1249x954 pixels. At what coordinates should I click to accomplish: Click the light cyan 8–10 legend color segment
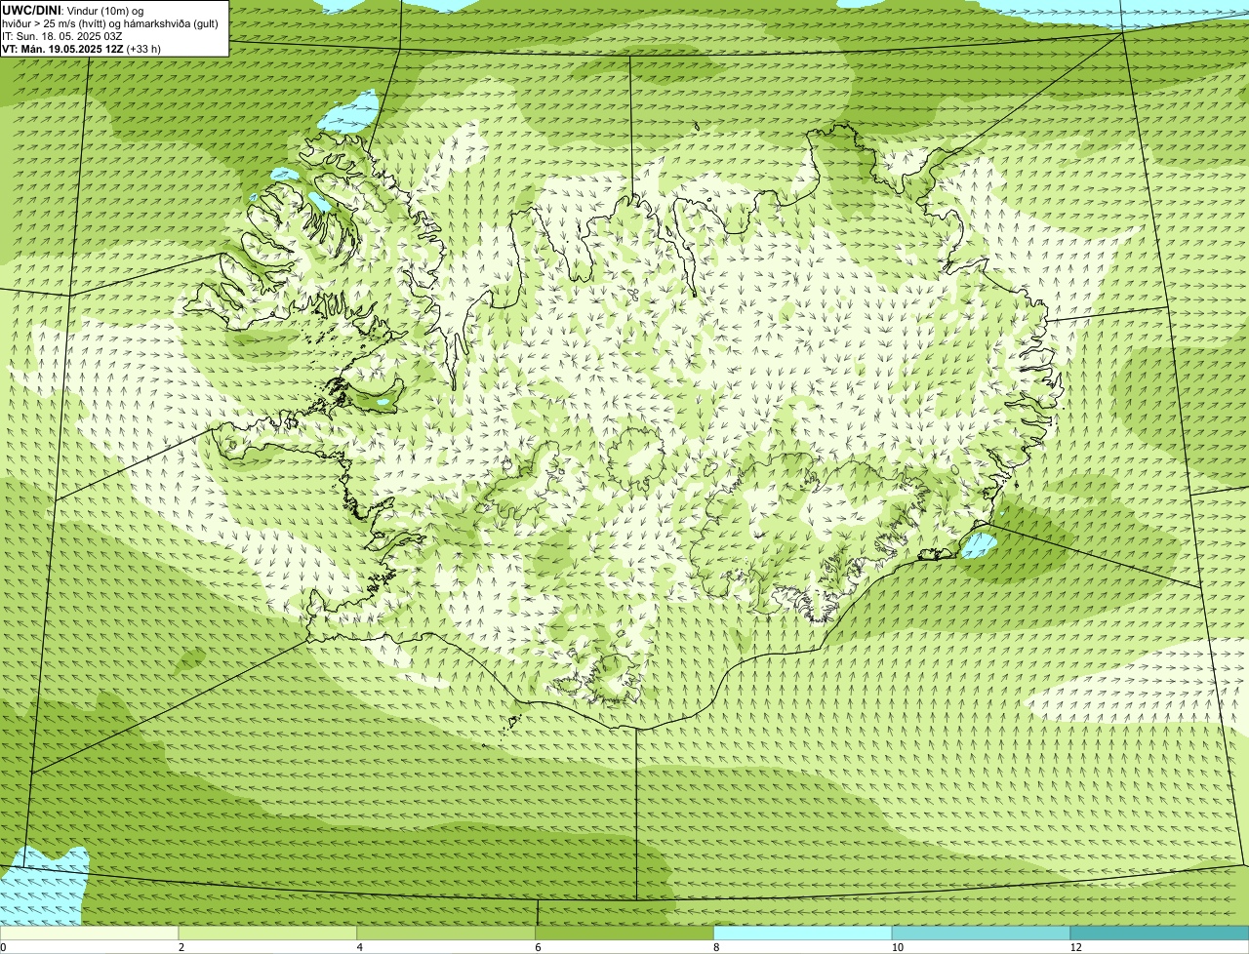[x=803, y=933]
